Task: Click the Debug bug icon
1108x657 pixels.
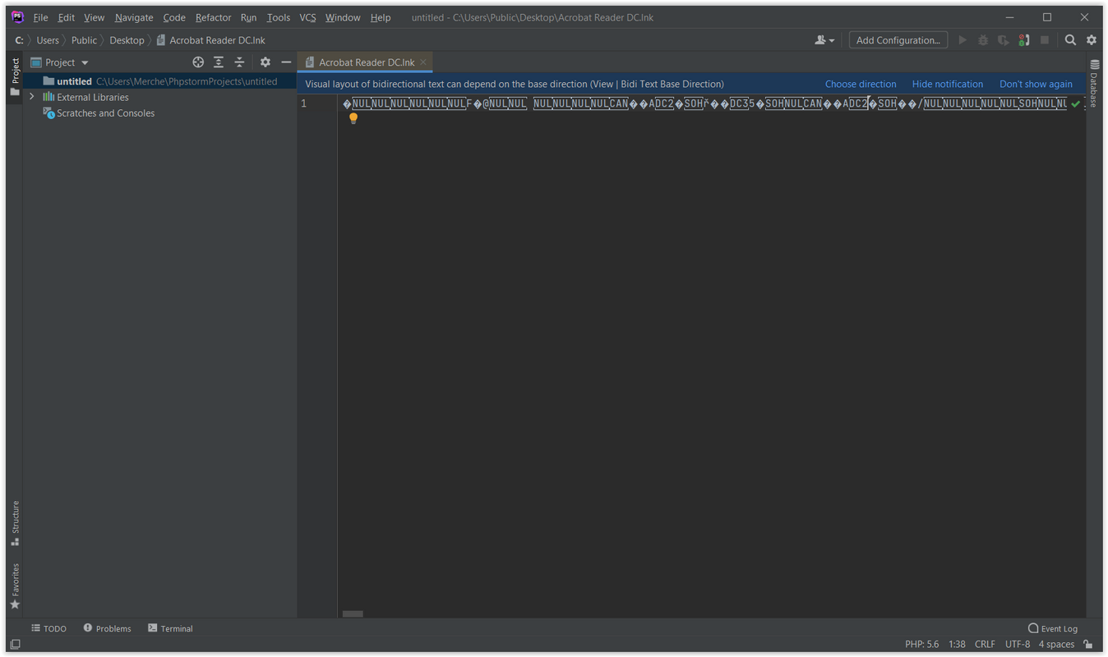Action: click(983, 40)
